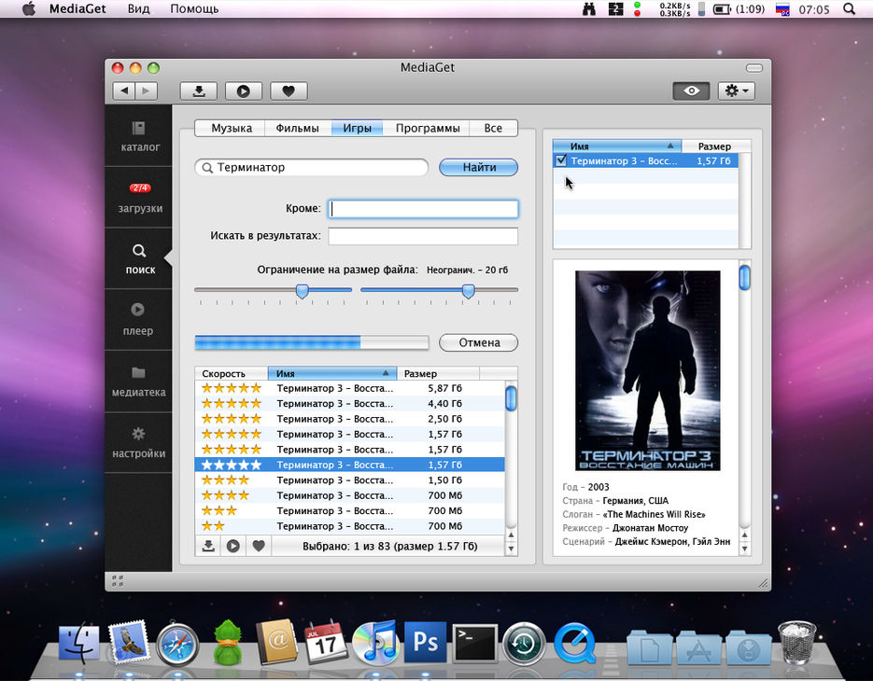Focus the Кроме exclusion field
Image resolution: width=873 pixels, height=681 pixels.
coord(423,209)
